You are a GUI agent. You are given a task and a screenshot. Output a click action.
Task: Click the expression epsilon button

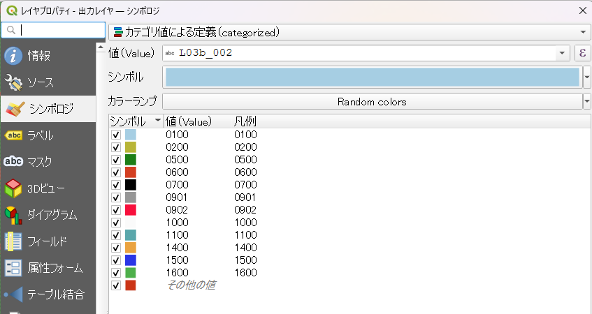click(582, 53)
